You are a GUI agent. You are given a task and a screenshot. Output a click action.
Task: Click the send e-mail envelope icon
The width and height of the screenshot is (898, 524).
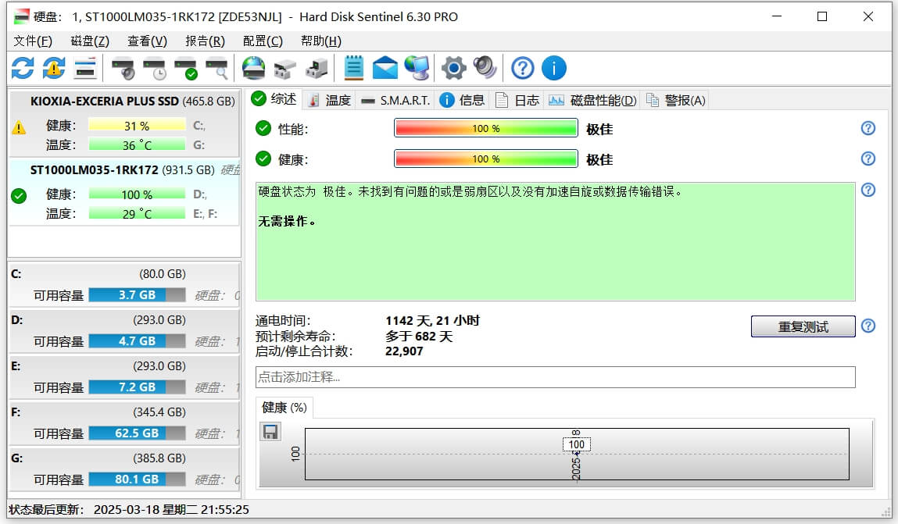385,68
